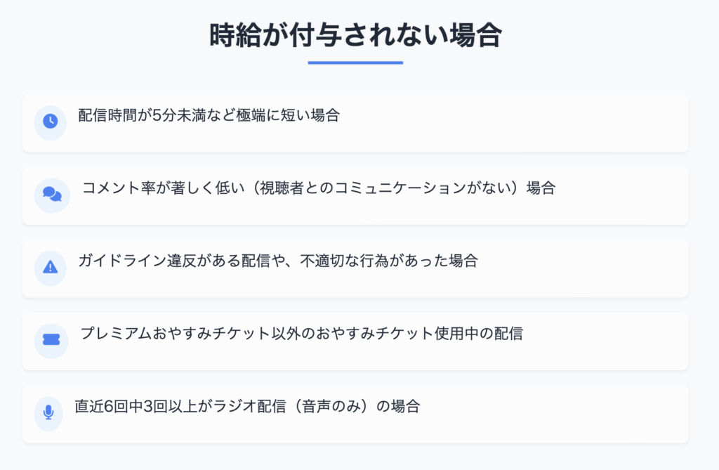
Task: Click the ticket icon for おやすみチケット
Action: pyautogui.click(x=51, y=339)
